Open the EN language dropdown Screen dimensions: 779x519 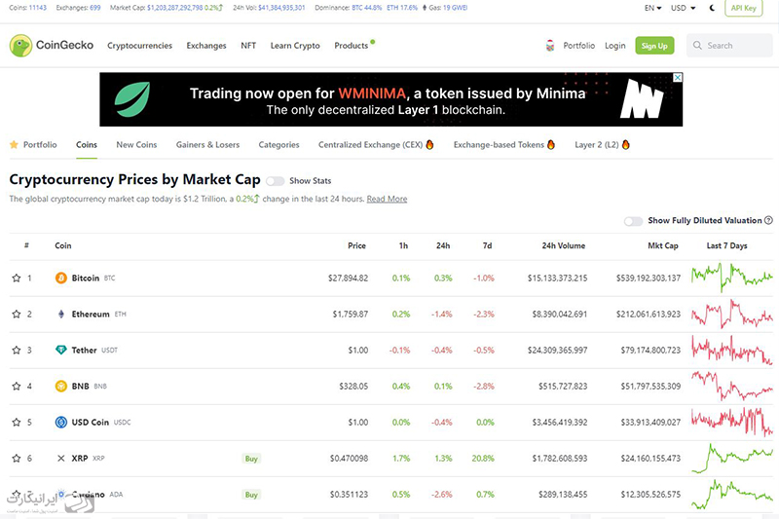click(x=652, y=8)
